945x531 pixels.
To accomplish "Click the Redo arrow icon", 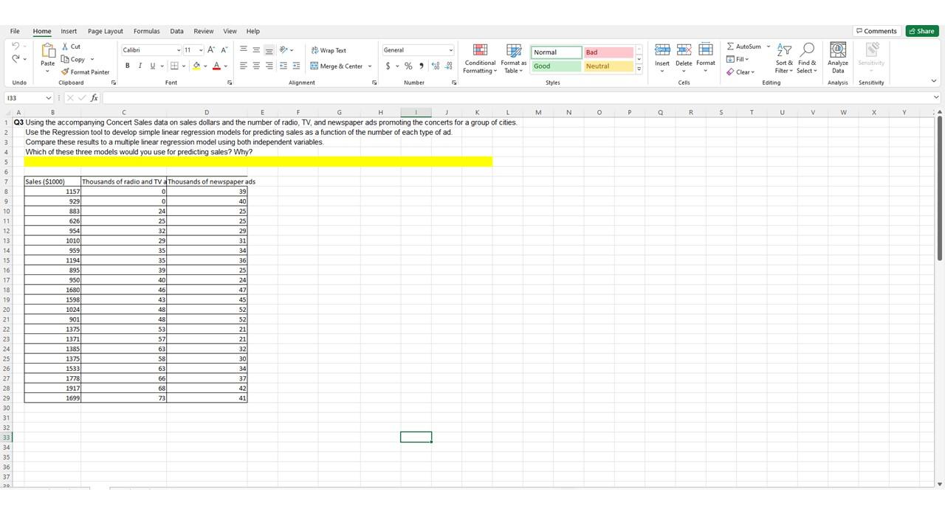I will click(16, 59).
